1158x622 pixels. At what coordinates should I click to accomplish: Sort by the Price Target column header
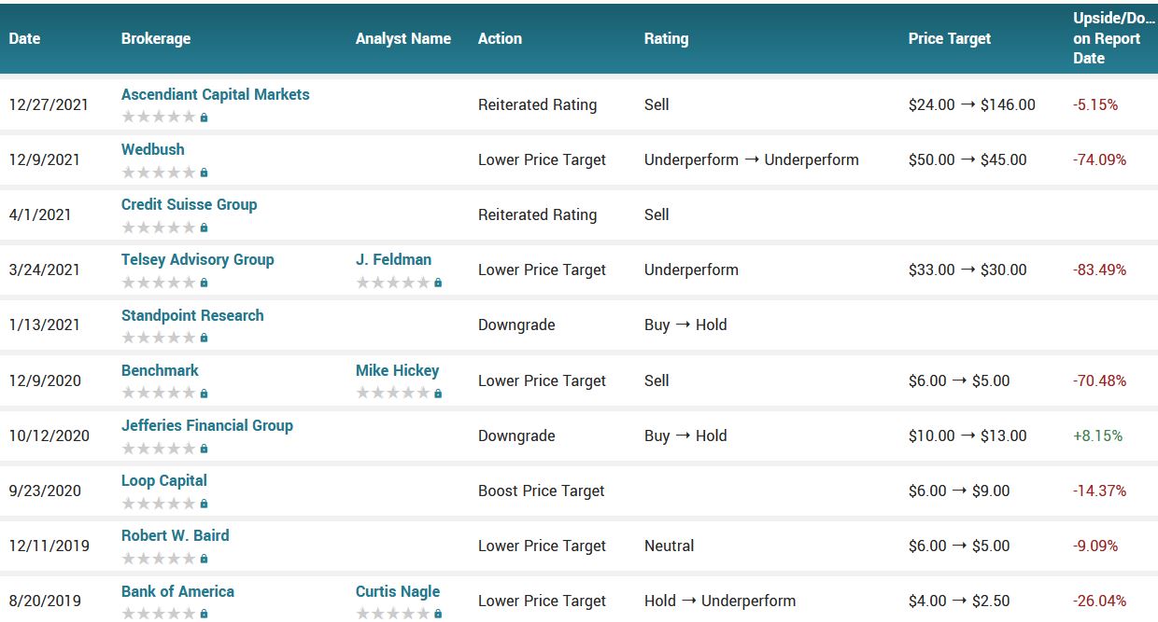pos(950,39)
